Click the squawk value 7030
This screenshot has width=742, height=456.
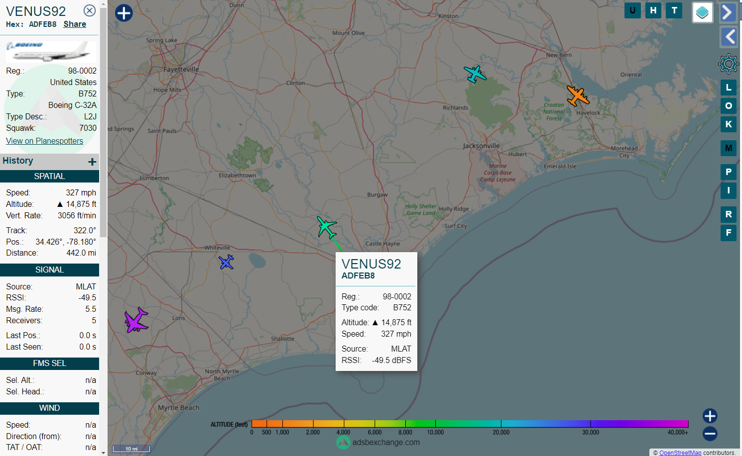(88, 128)
